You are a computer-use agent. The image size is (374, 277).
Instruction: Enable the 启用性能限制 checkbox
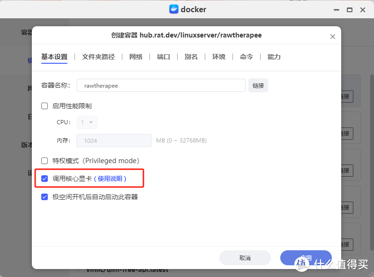point(45,106)
